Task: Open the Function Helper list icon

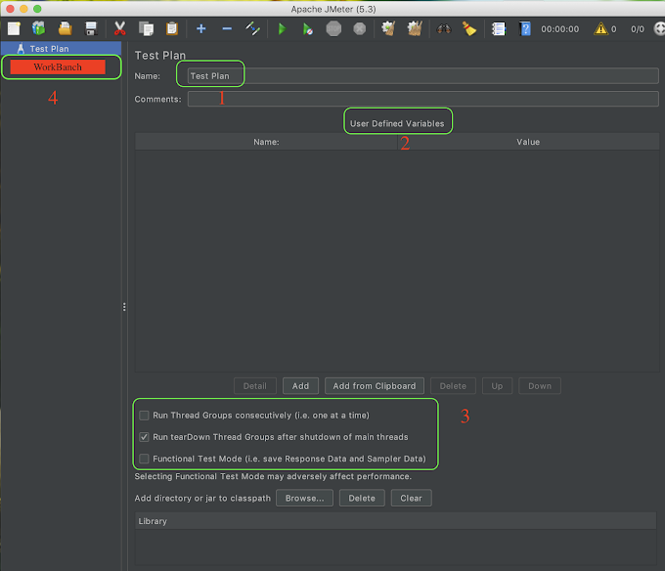Action: (x=499, y=28)
